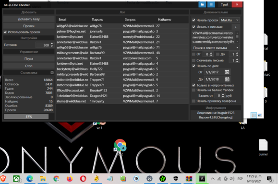
Task: Select the 'vz 1' desktop shortcut
Action: 100,126
